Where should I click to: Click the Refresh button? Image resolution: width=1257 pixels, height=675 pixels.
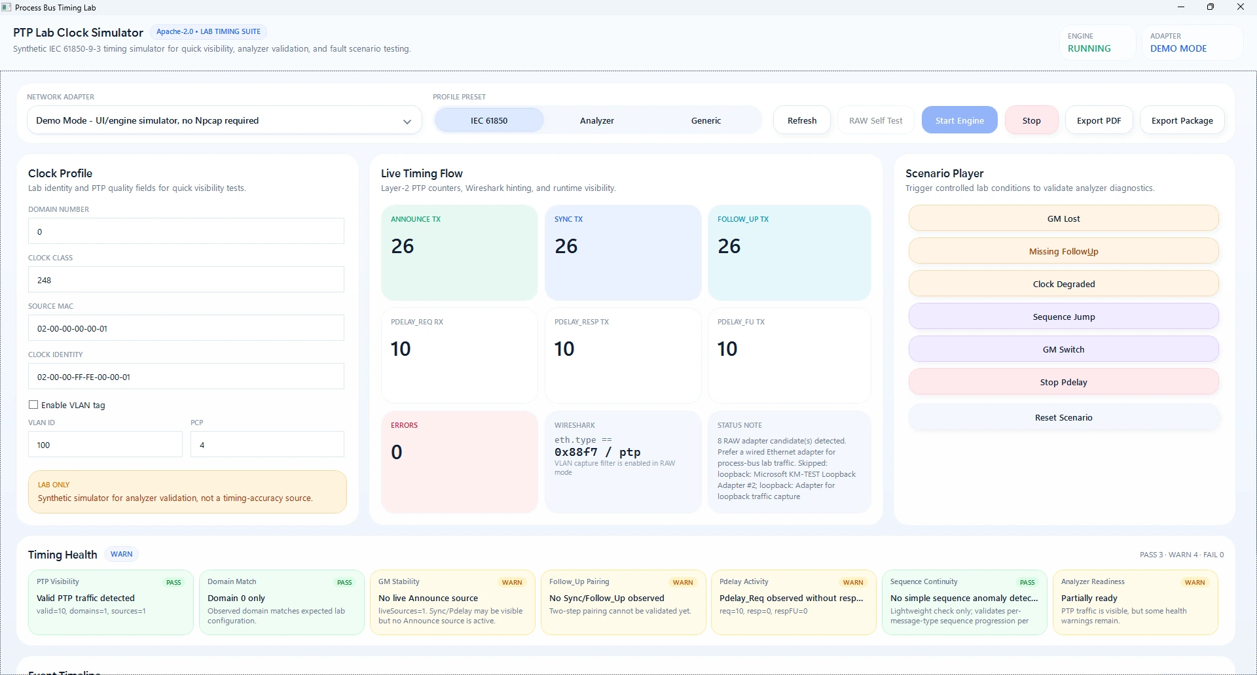[802, 120]
